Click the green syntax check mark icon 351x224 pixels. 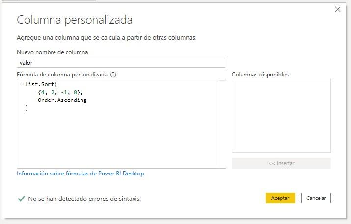coord(21,199)
